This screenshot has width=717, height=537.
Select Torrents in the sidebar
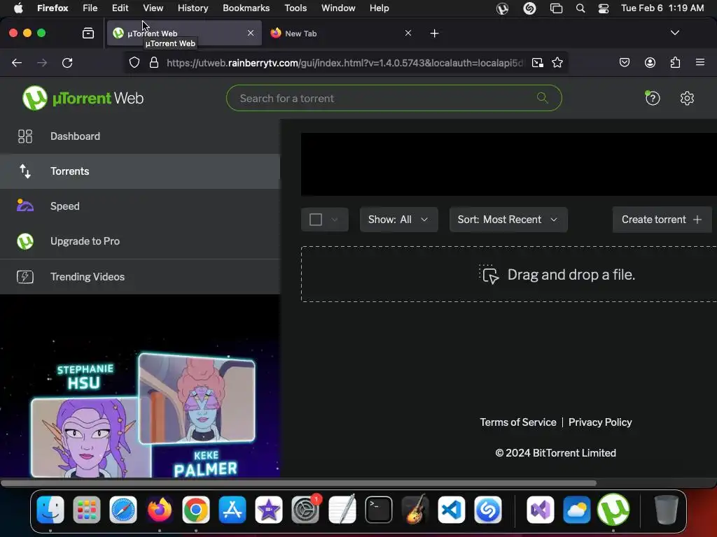pyautogui.click(x=140, y=171)
